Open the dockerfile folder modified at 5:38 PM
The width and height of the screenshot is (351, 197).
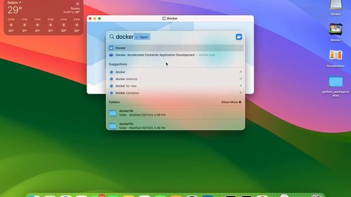click(x=175, y=125)
